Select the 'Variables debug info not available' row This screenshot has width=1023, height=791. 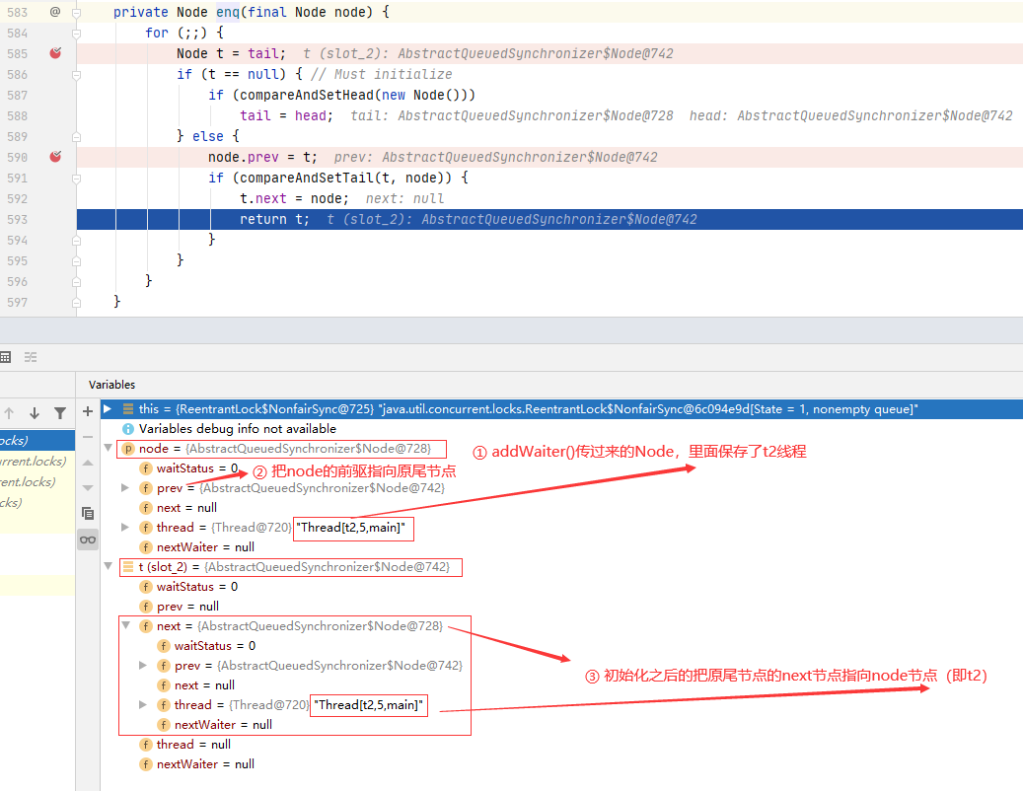[x=561, y=428]
